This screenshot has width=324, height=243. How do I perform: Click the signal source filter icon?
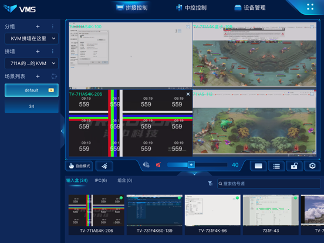(210, 184)
